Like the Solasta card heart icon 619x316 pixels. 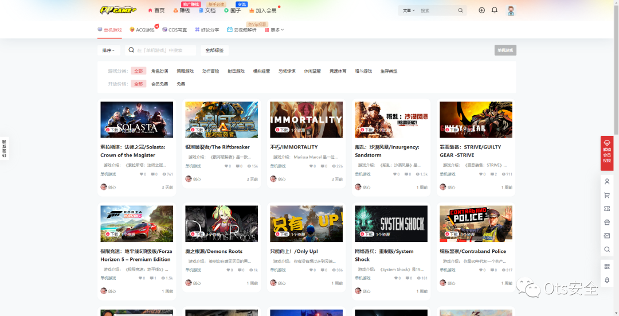pyautogui.click(x=141, y=174)
